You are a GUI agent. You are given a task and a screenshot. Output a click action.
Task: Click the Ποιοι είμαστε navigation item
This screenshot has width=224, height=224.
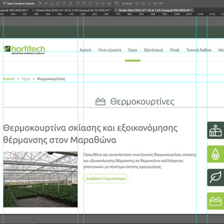pyautogui.click(x=110, y=50)
